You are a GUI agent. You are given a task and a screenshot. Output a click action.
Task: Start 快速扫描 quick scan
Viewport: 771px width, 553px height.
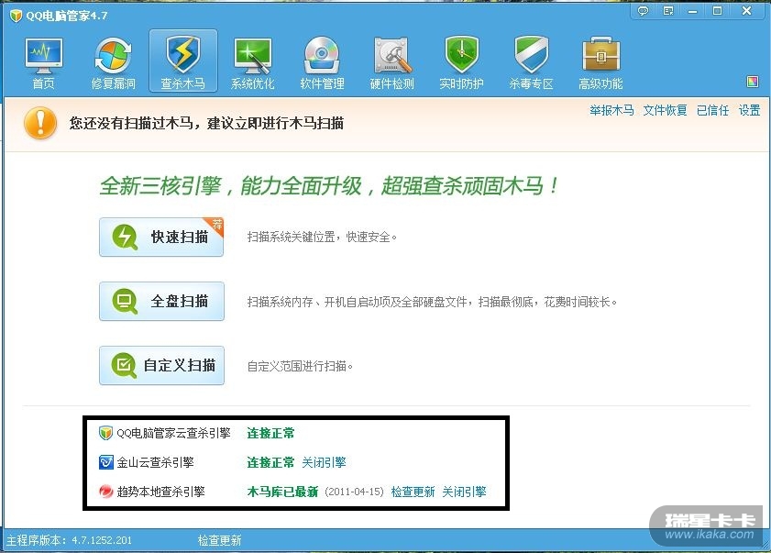pyautogui.click(x=161, y=238)
